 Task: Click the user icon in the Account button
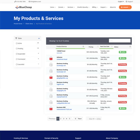click(122, 7)
